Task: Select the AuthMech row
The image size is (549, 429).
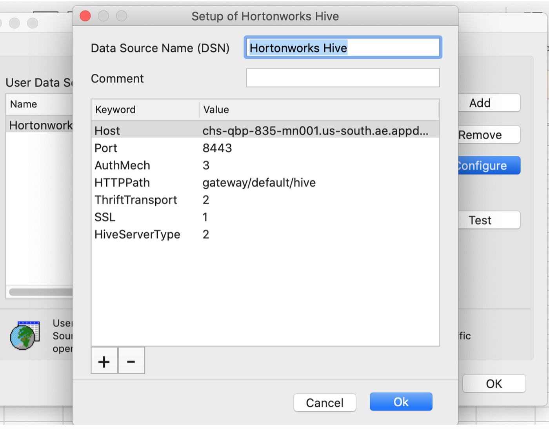Action: click(x=265, y=165)
